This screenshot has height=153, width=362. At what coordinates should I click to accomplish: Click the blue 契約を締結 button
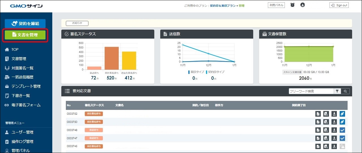[x=25, y=24]
